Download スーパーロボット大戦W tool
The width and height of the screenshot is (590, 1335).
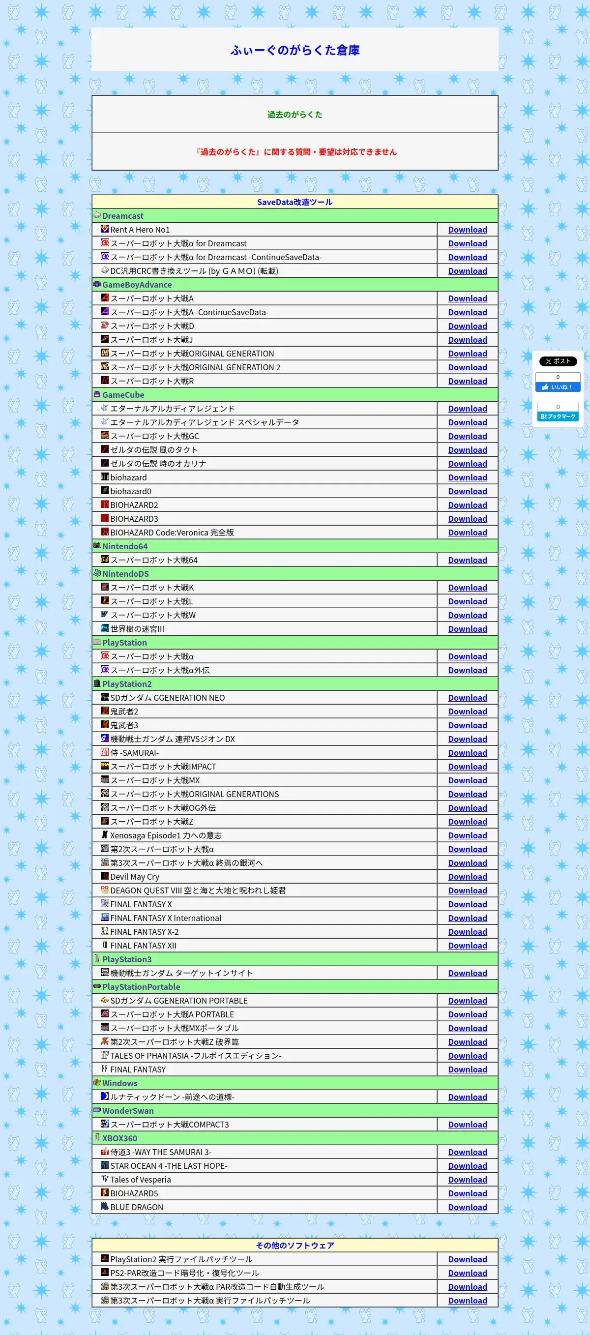(x=467, y=615)
